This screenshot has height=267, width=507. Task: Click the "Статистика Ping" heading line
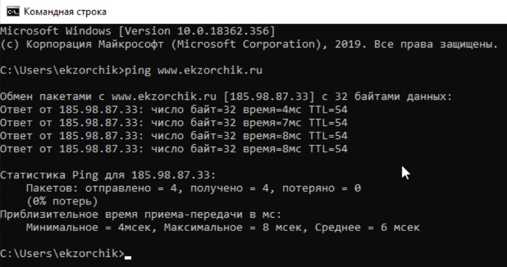(x=109, y=175)
